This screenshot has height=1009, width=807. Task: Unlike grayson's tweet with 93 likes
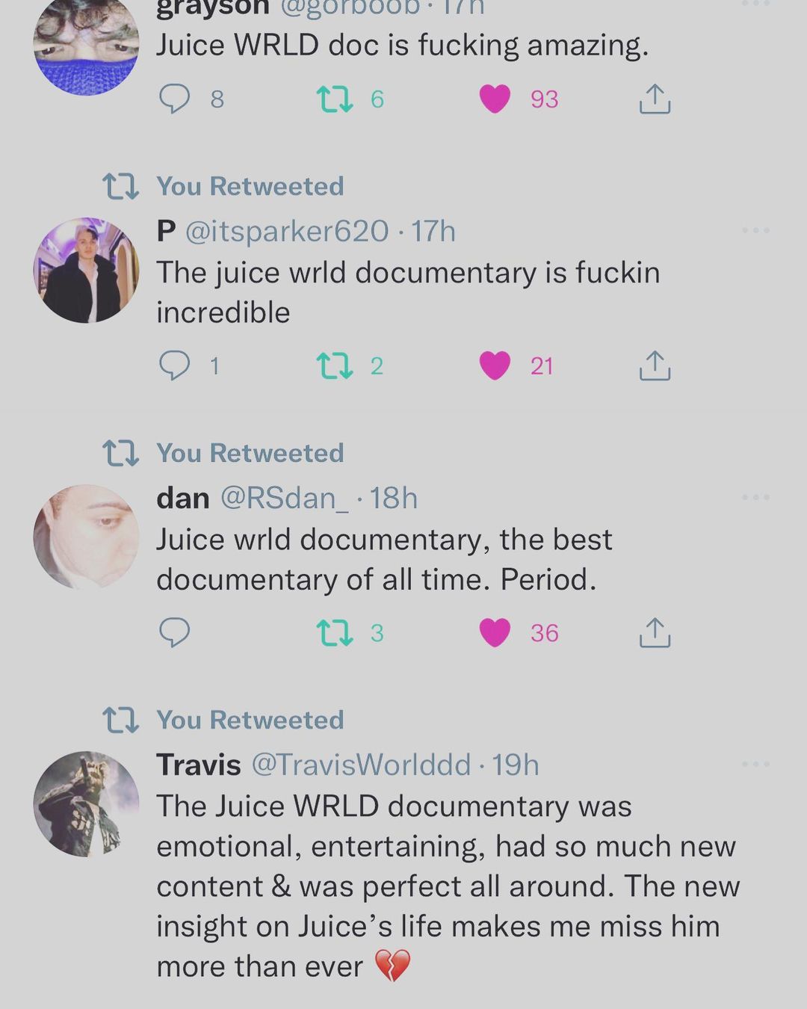(x=495, y=99)
